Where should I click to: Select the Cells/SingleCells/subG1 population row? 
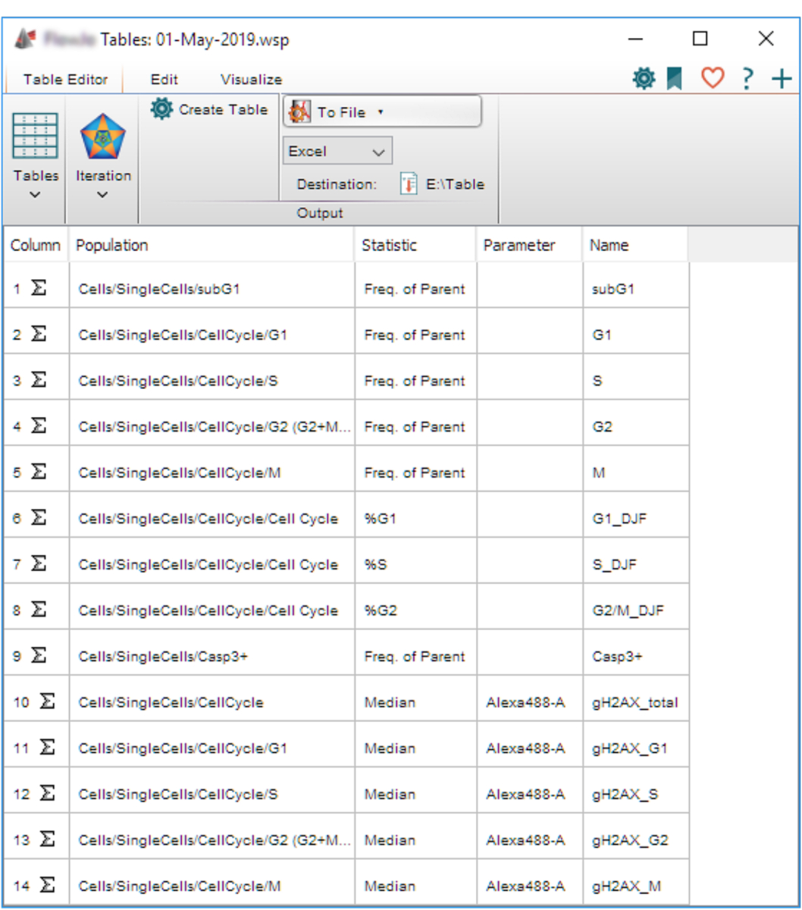[159, 289]
